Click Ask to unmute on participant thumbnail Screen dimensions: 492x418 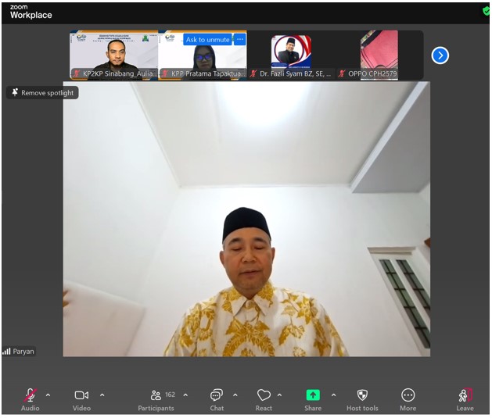tap(207, 40)
